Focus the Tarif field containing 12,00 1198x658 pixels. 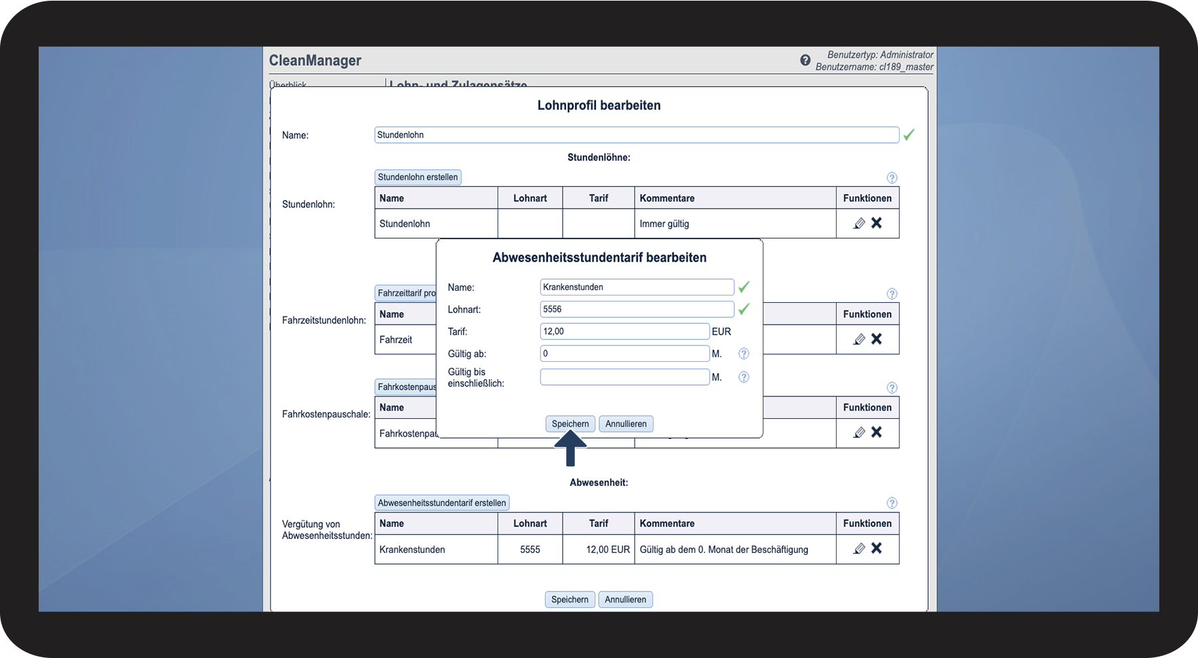click(x=624, y=331)
